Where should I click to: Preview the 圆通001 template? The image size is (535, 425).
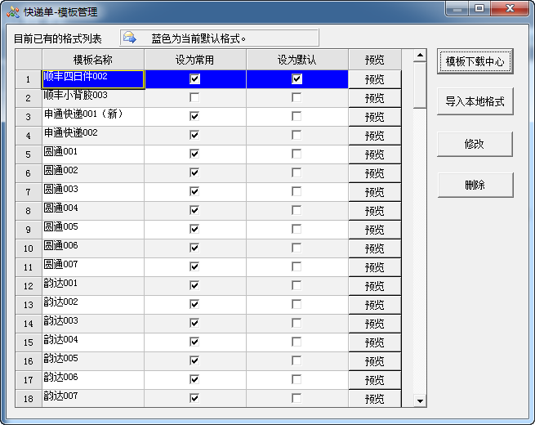375,154
